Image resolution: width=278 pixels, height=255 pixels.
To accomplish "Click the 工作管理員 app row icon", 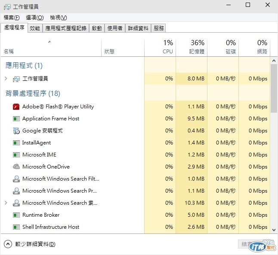I will pyautogui.click(x=16, y=79).
